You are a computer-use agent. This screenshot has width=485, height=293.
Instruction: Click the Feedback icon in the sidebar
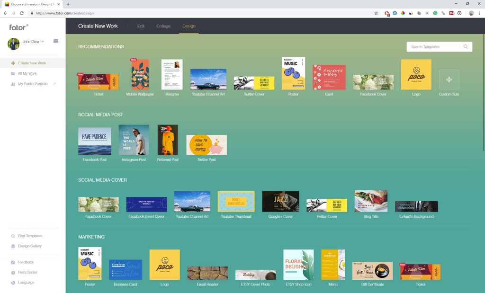[x=13, y=262]
